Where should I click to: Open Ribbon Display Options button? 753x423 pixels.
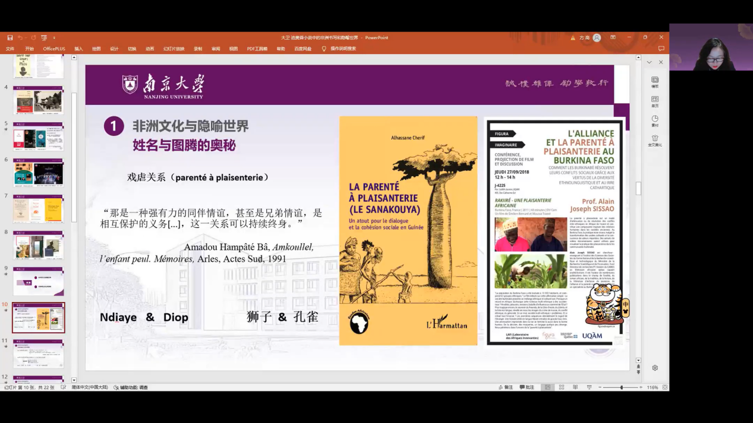click(613, 37)
